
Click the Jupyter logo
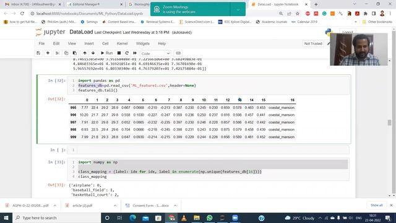51,32
